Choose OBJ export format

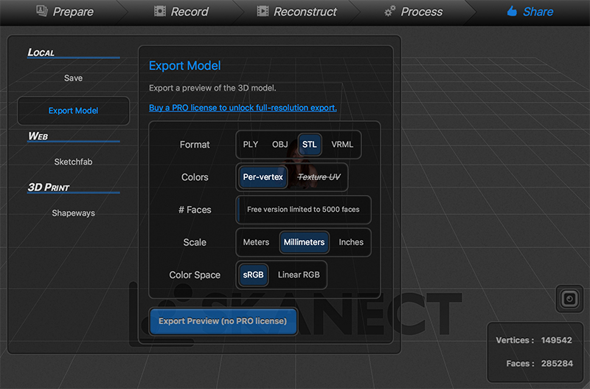280,145
